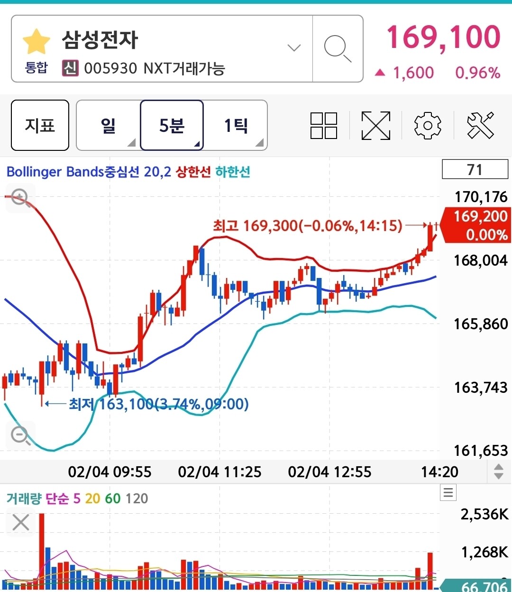Click the tallest red volume bar
This screenshot has width=512, height=592.
pos(42,552)
